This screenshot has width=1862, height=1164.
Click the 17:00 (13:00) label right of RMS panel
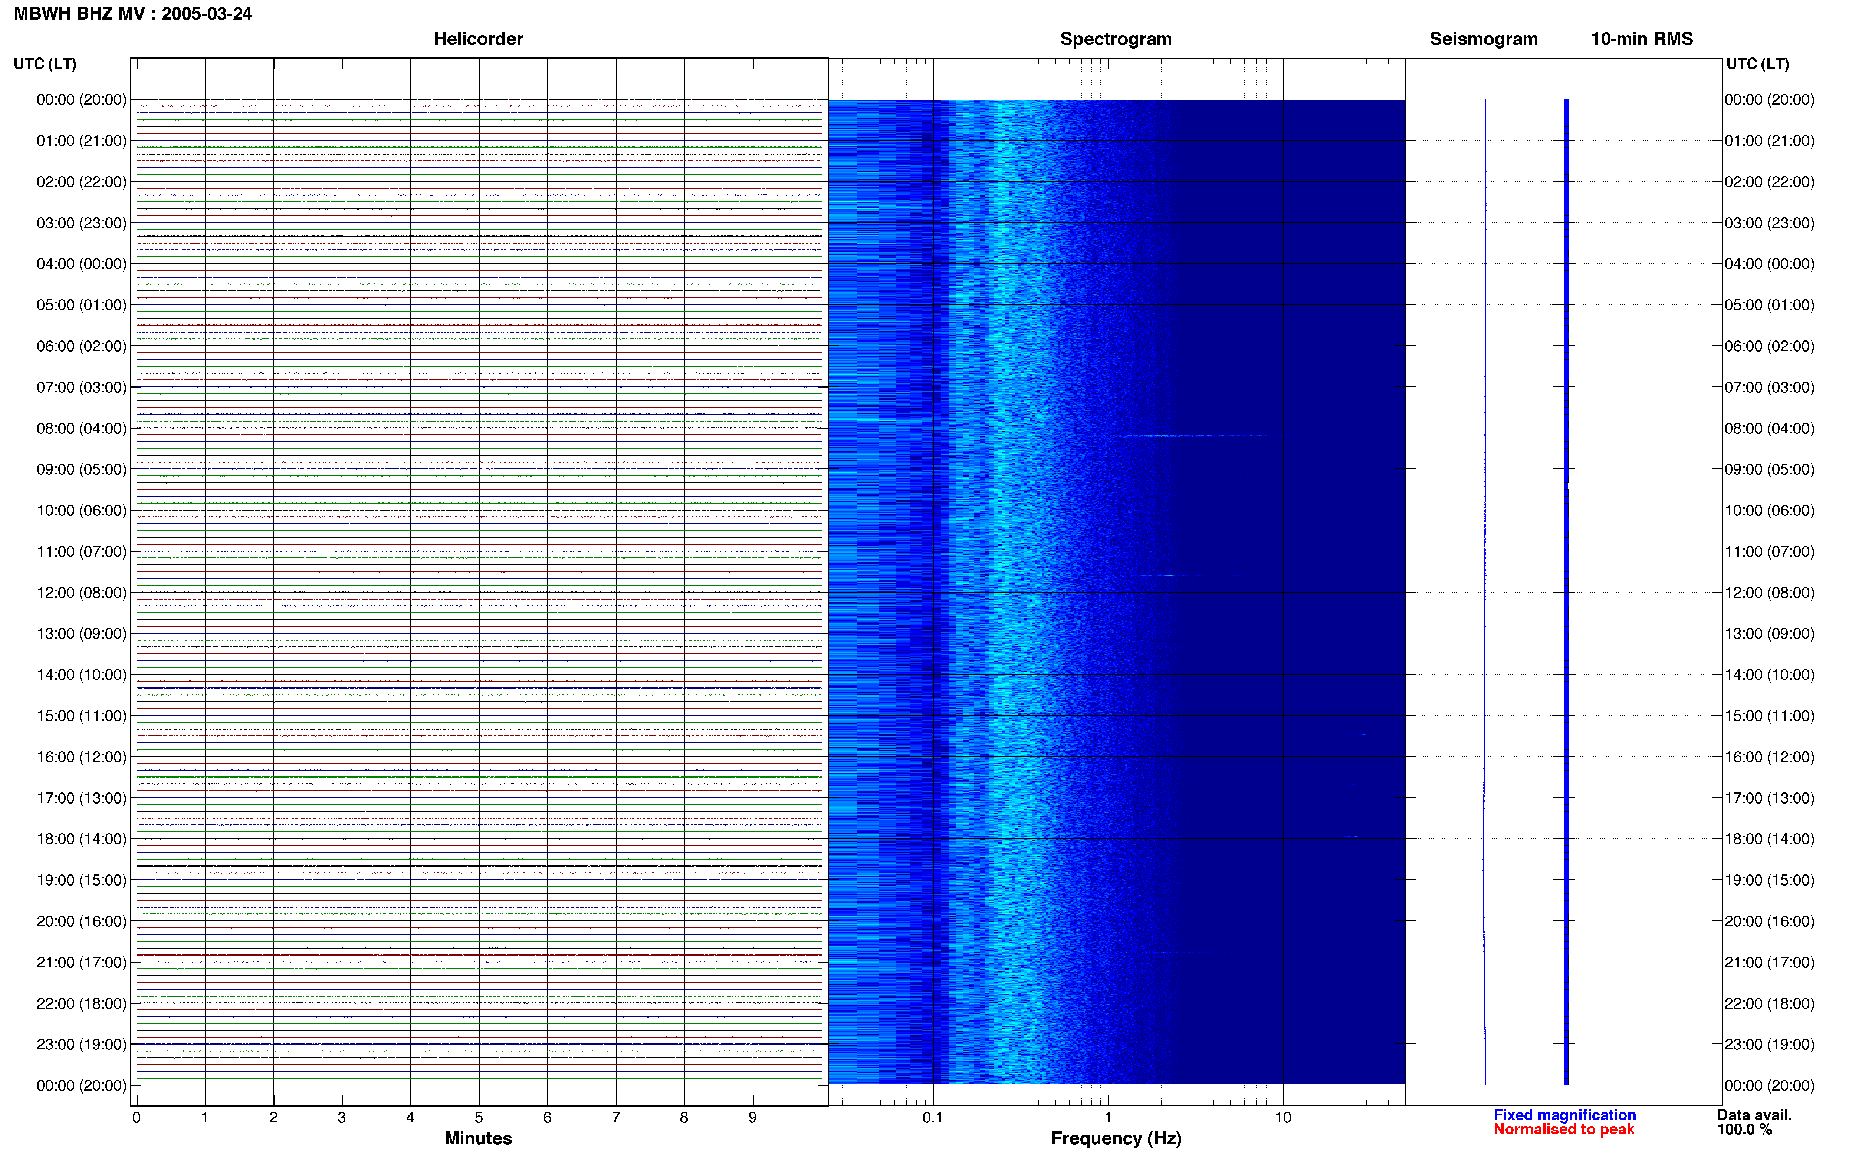pos(1770,798)
